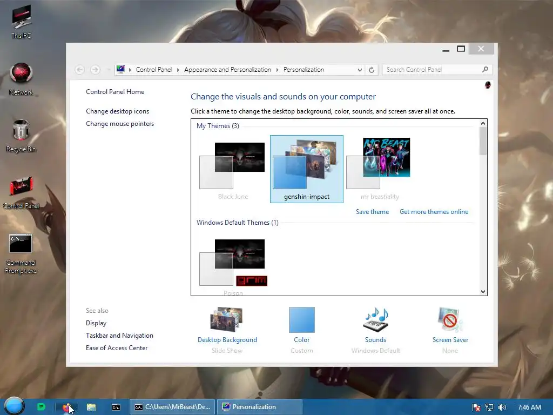Click the Personalization breadcrumb

pyautogui.click(x=304, y=70)
